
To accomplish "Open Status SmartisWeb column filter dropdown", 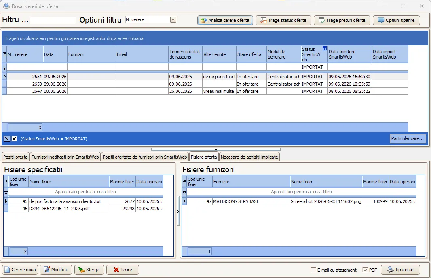I will [x=325, y=48].
